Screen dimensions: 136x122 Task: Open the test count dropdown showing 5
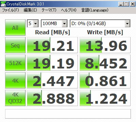pos(33,23)
